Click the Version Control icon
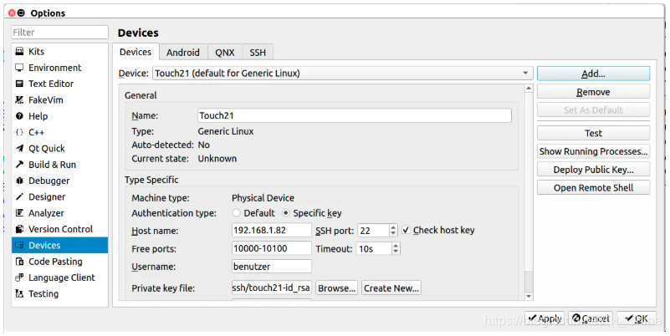This screenshot has width=670, height=336. point(19,229)
